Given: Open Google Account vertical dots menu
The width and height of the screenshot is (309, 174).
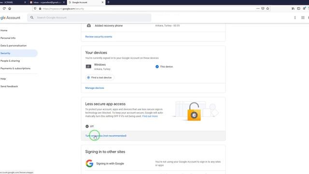Looking at the screenshot, I should [x=295, y=17].
